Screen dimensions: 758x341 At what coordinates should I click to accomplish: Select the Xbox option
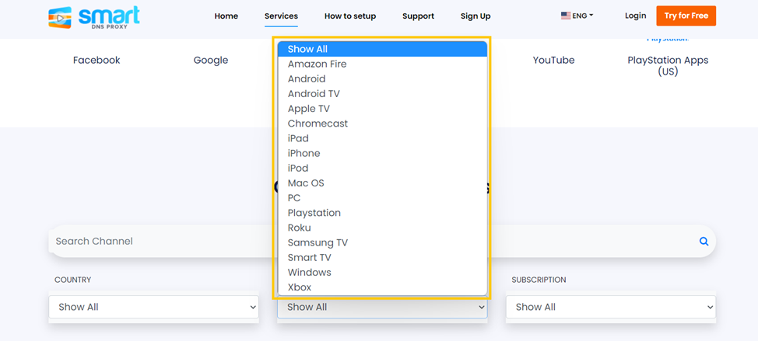[300, 287]
